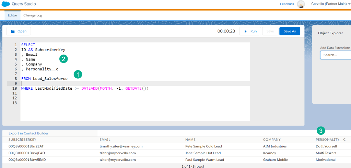The image size is (351, 168).
Task: Open the user avatar profile icon
Action: point(301,4)
